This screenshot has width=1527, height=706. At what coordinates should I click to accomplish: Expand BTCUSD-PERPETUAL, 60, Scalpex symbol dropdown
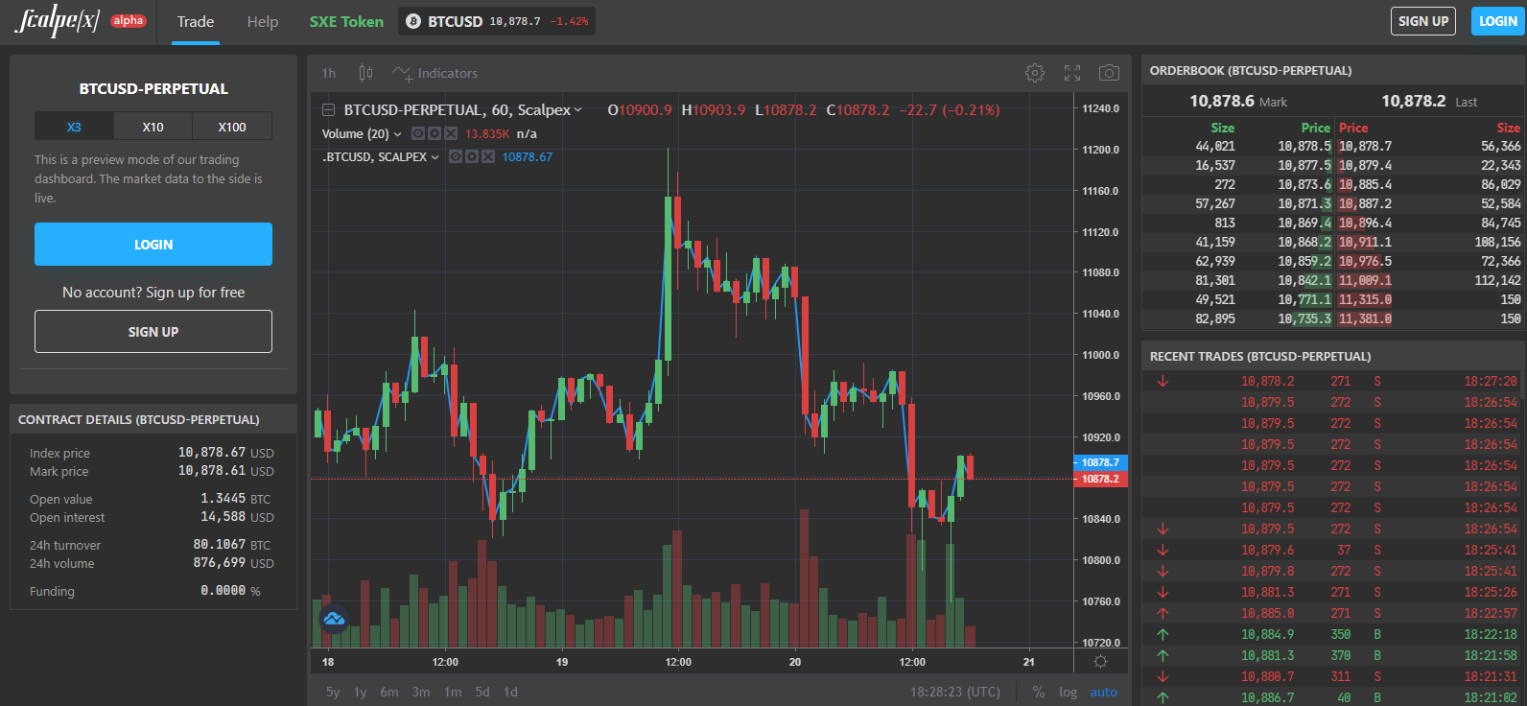pos(577,110)
